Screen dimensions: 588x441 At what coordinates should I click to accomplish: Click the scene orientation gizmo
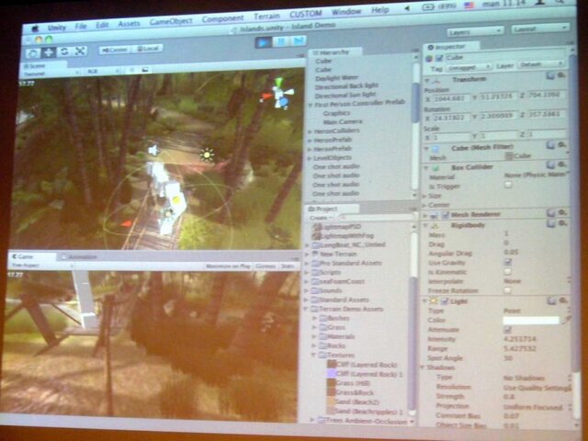277,94
